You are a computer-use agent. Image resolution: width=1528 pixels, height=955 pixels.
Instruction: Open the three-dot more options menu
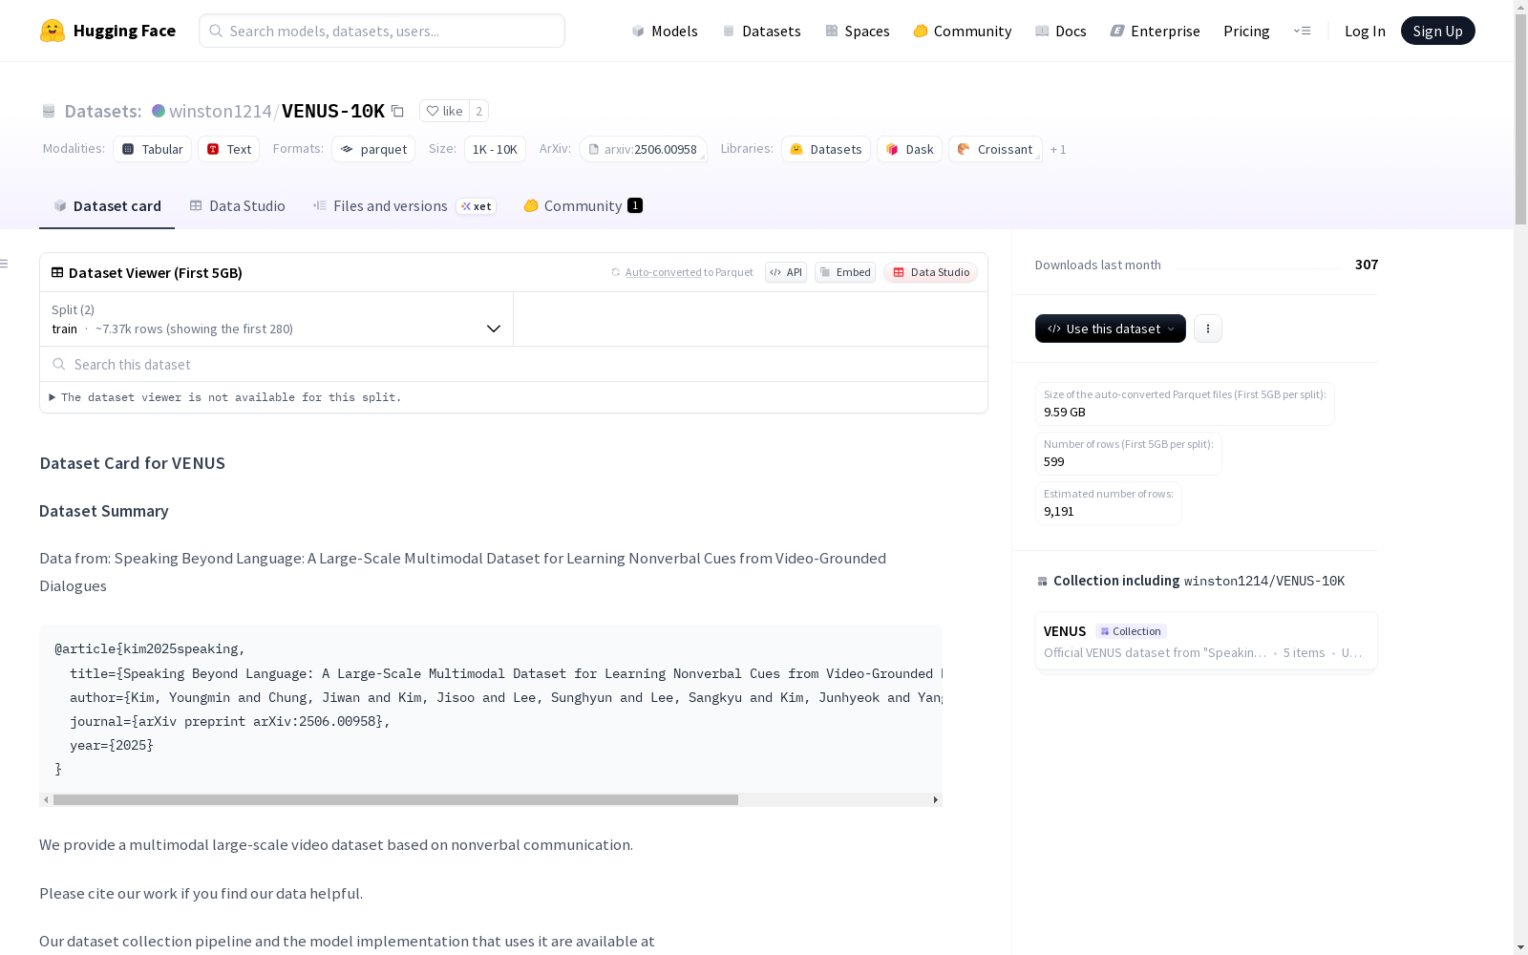pos(1208,329)
